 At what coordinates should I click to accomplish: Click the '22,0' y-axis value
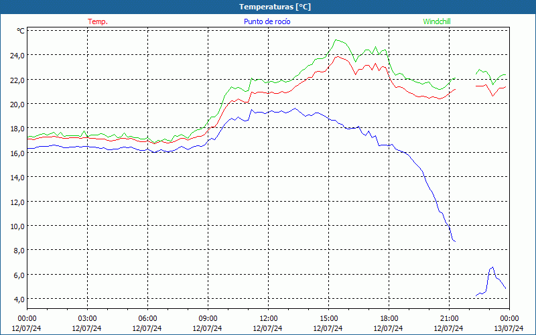[17, 80]
